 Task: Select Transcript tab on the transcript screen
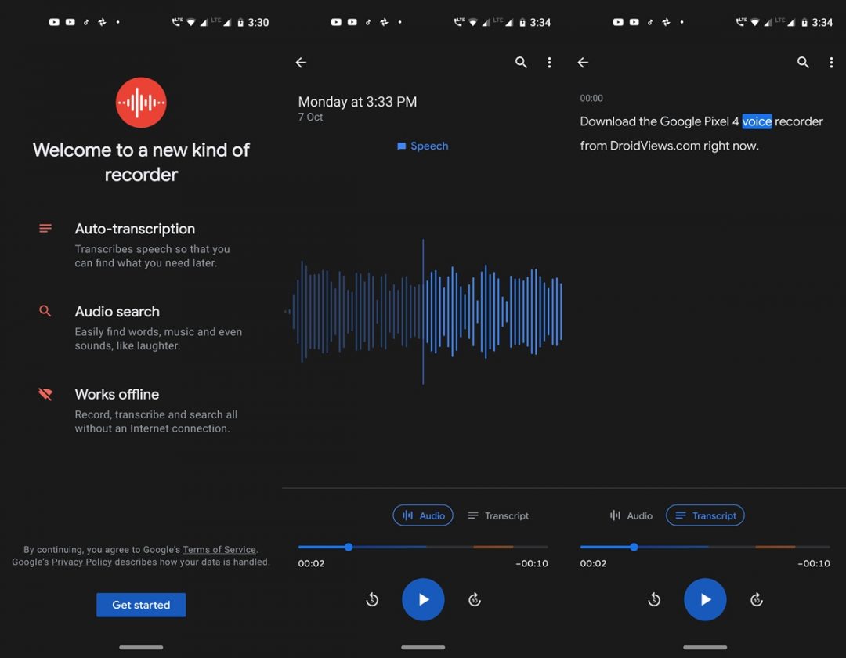click(705, 515)
